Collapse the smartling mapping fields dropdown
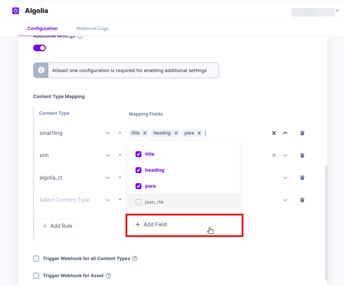The image size is (344, 285). (x=285, y=133)
